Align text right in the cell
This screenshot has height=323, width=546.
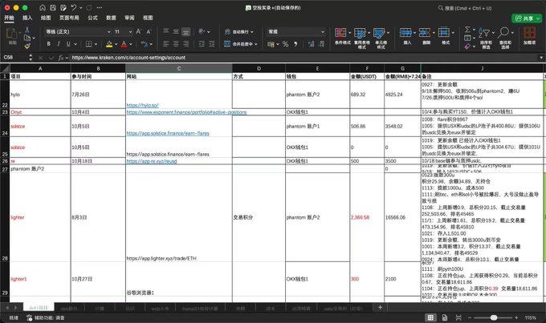pos(186,44)
